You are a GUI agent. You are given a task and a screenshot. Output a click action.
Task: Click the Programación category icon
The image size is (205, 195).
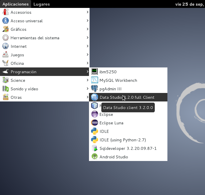[6, 72]
